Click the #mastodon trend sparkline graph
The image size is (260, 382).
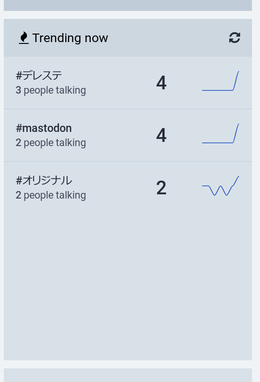point(220,133)
